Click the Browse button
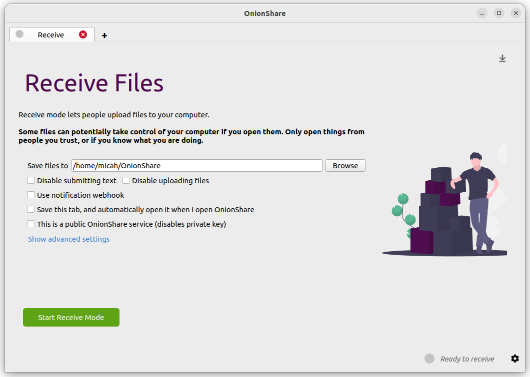Viewport: 530px width, 377px height. tap(345, 166)
